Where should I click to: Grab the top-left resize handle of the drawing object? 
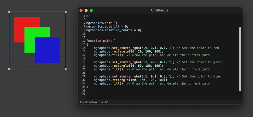(9, 12)
